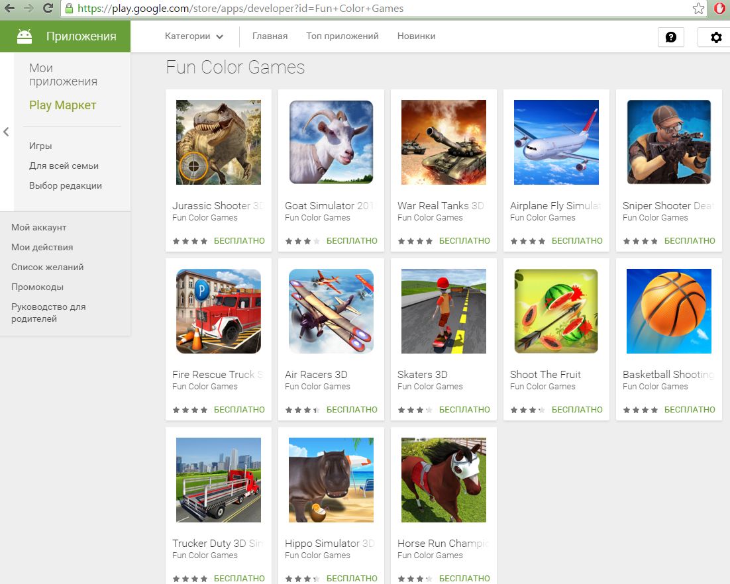Bookmark page with the star icon
The image size is (730, 584).
coord(698,9)
